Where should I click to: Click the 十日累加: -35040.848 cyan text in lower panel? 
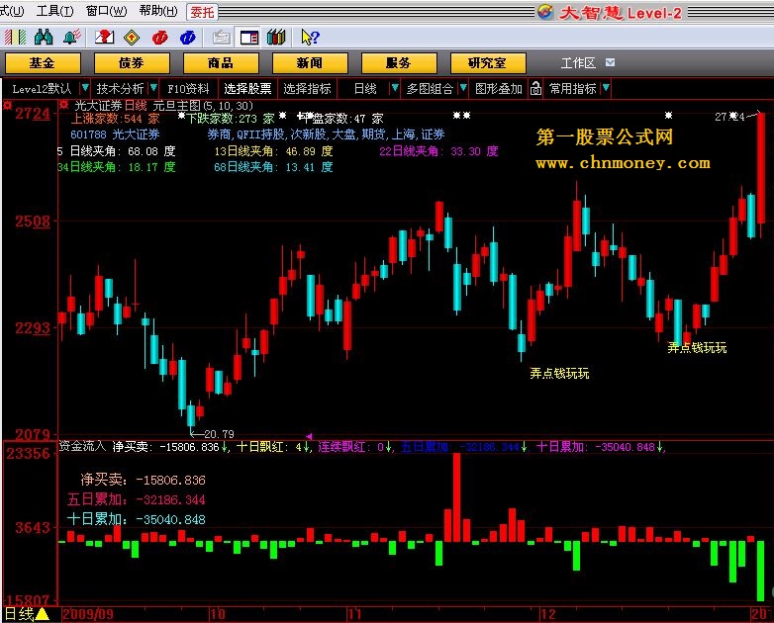pyautogui.click(x=137, y=519)
